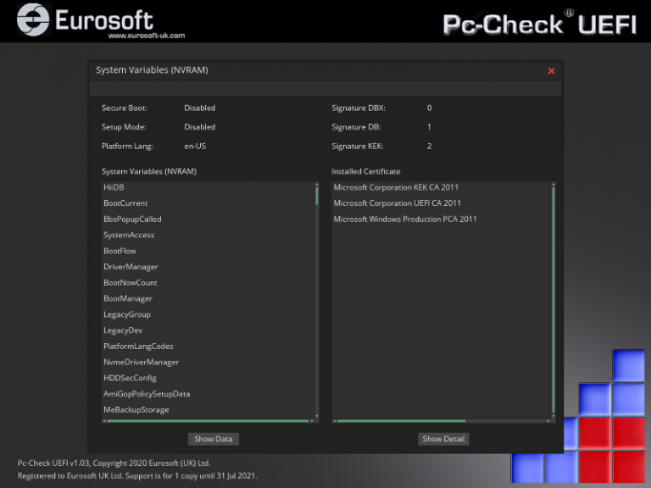Click the Signature DBX value 0
Screen dimensions: 651x488
pyautogui.click(x=429, y=108)
